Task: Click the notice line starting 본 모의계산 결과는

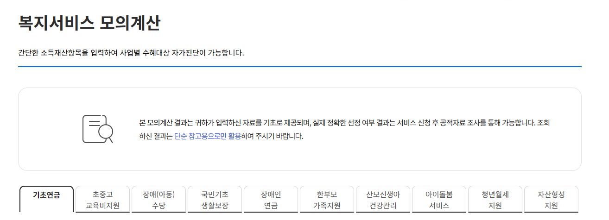Action: pos(344,123)
